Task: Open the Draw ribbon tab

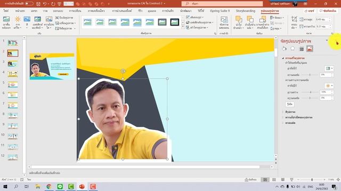Action: click(x=45, y=11)
